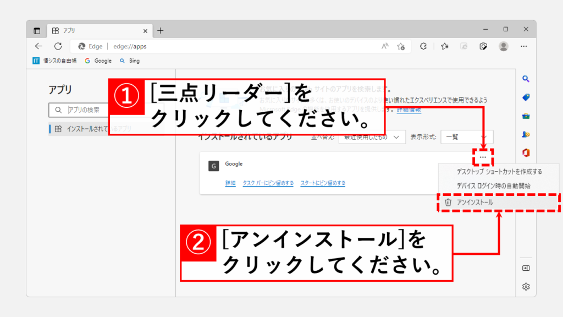The height and width of the screenshot is (317, 563).
Task: Open the sidebar Office icon
Action: pos(526,152)
